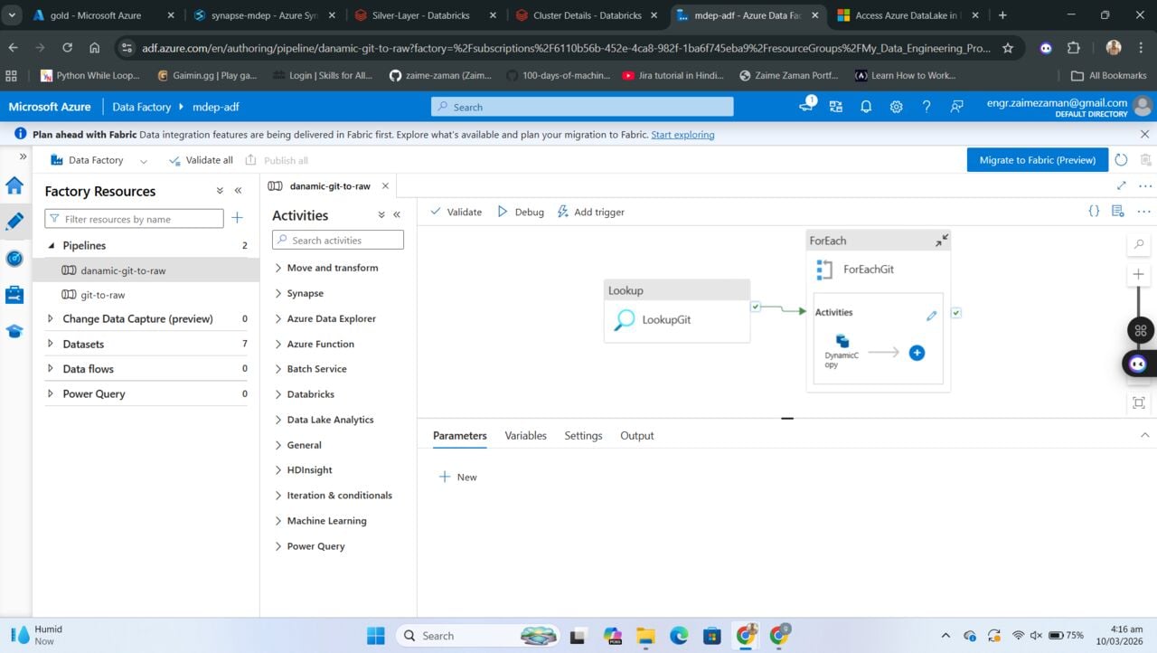Expand Move and transform activities
The image size is (1157, 653).
coord(278,268)
